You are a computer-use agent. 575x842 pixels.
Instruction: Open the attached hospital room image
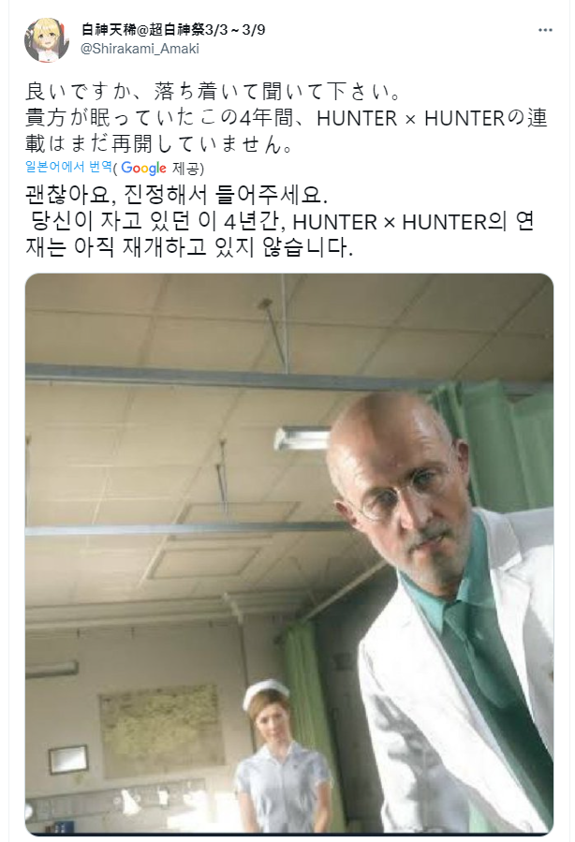(x=288, y=554)
